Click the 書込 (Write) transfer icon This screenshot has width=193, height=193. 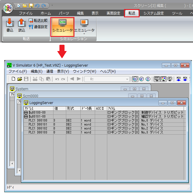click(10, 25)
